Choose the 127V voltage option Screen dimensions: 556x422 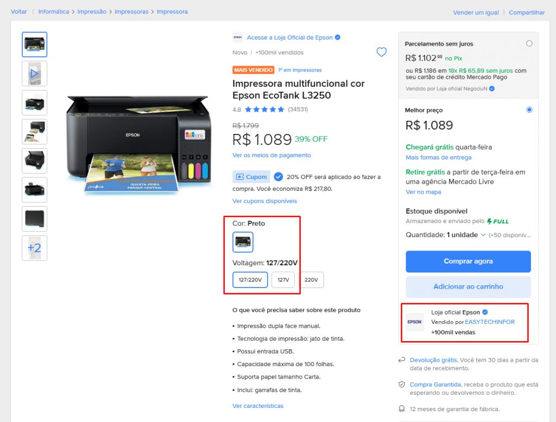283,280
